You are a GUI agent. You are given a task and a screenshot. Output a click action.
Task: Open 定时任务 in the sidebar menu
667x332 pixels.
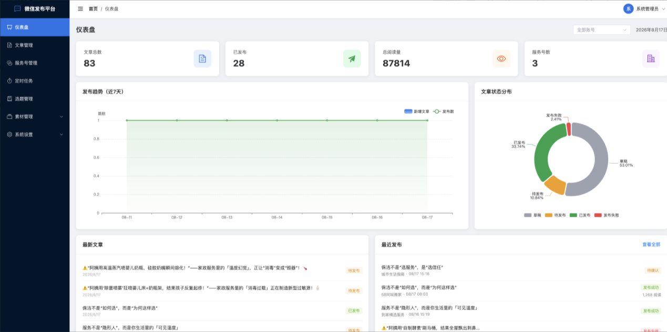[35, 81]
